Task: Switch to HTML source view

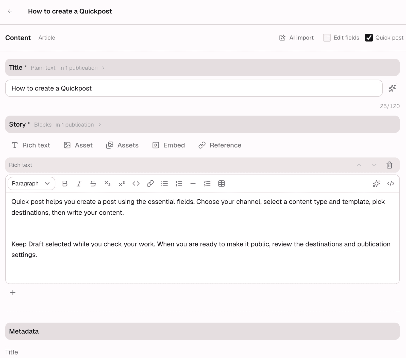Action: click(x=391, y=183)
